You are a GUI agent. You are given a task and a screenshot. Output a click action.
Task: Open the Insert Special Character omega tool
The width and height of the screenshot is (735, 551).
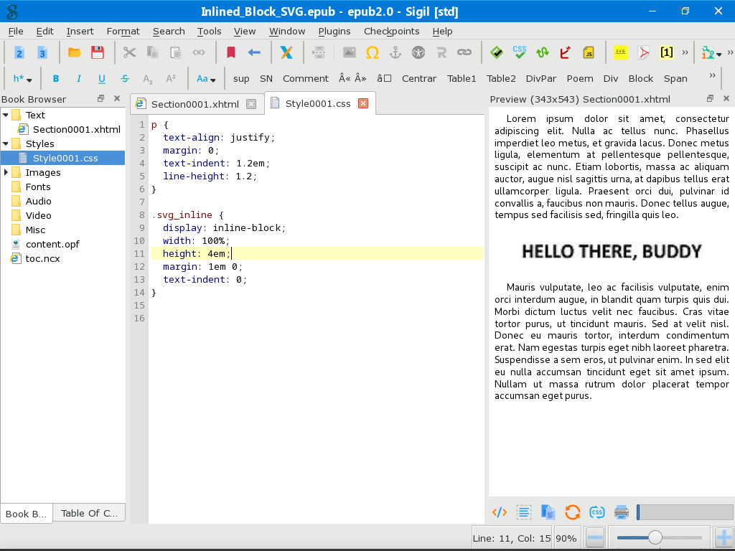point(372,52)
